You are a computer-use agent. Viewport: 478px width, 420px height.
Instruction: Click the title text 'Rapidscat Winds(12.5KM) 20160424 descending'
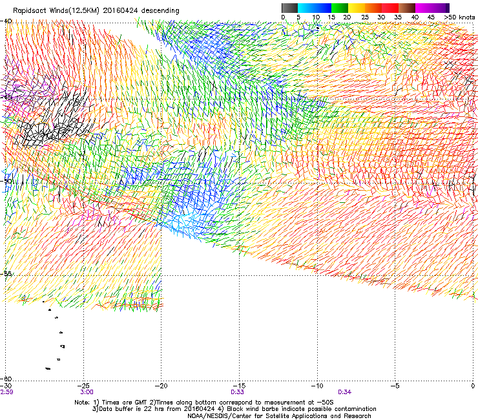point(96,10)
